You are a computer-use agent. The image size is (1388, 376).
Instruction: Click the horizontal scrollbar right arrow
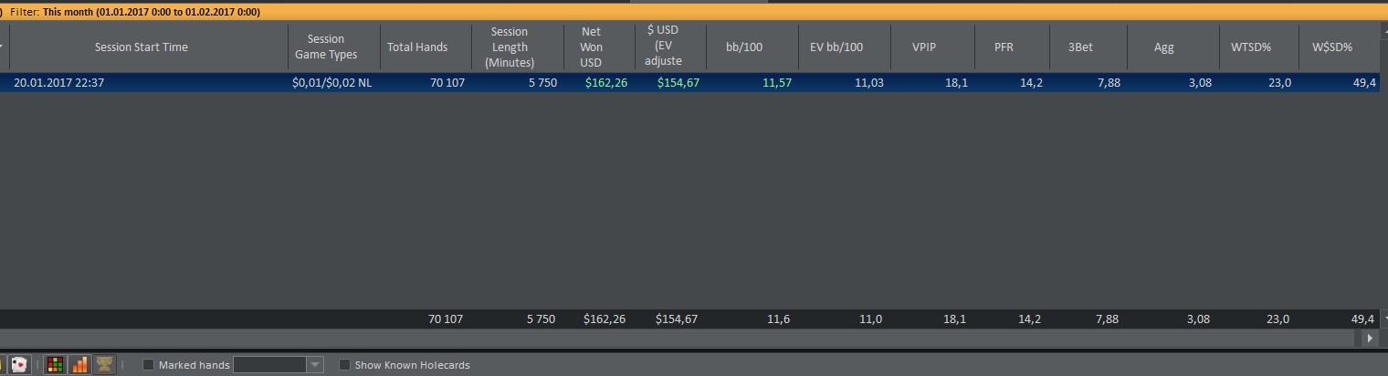(x=1369, y=338)
